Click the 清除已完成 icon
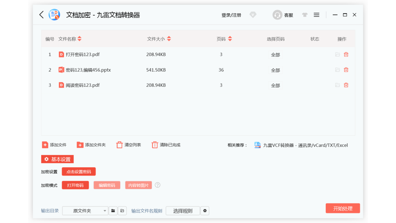 (155, 145)
